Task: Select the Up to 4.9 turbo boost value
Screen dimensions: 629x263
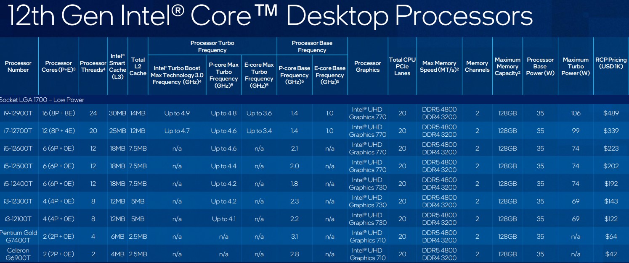Action: (177, 113)
